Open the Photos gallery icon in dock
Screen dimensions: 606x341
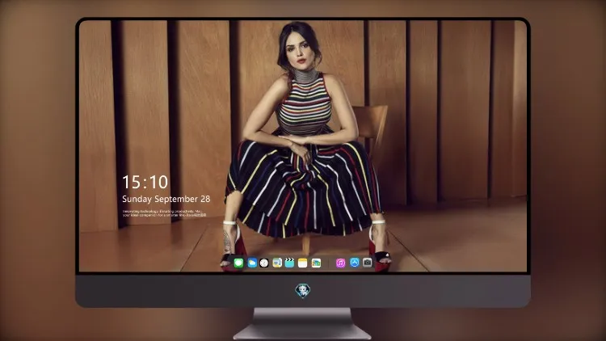click(x=316, y=263)
